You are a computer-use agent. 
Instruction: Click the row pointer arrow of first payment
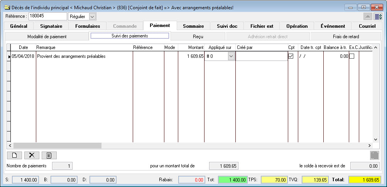pos(9,57)
